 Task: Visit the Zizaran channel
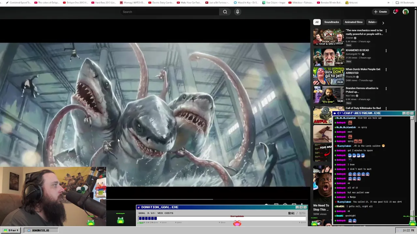click(349, 38)
